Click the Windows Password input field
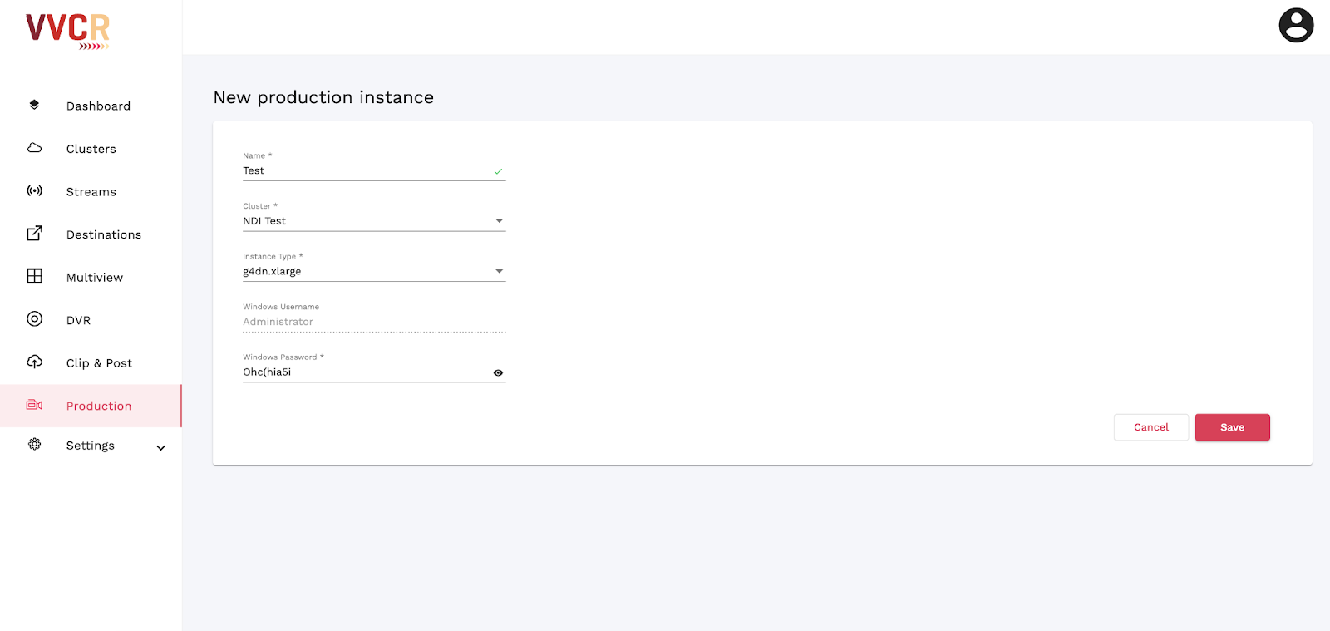1330x631 pixels. point(366,372)
